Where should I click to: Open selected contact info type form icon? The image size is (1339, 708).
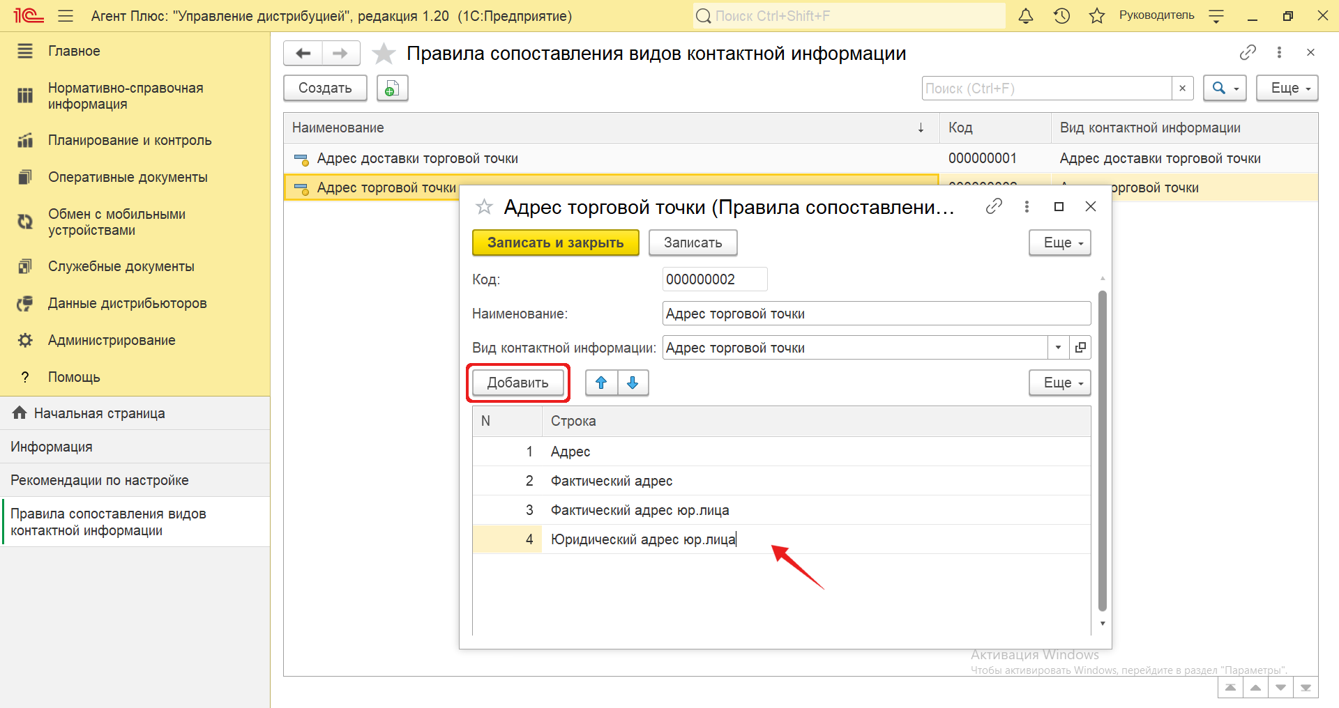tap(1080, 348)
